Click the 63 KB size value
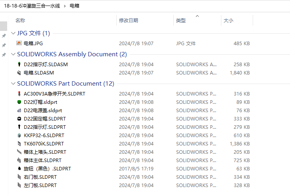 point(243,168)
